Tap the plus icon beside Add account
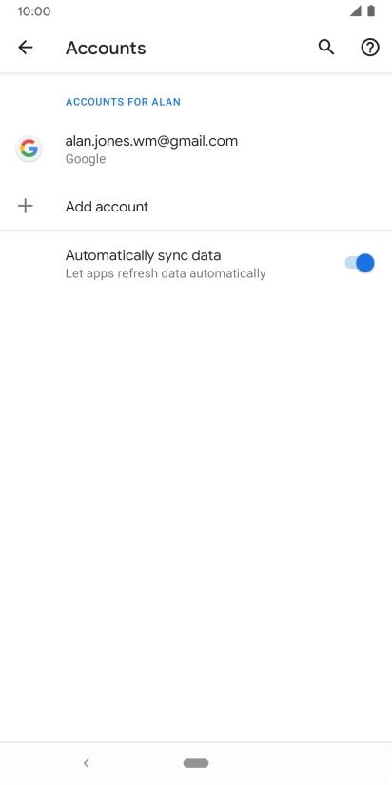Screen dimensions: 392x785 [25, 206]
